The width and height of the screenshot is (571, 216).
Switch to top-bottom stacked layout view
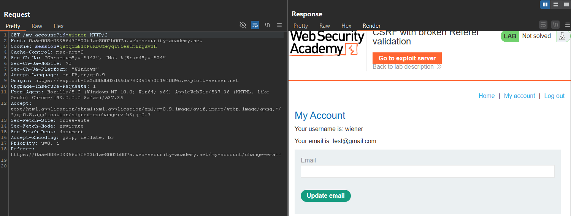555,4
